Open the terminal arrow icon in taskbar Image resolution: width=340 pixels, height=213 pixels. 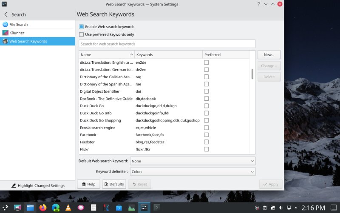(x=157, y=207)
